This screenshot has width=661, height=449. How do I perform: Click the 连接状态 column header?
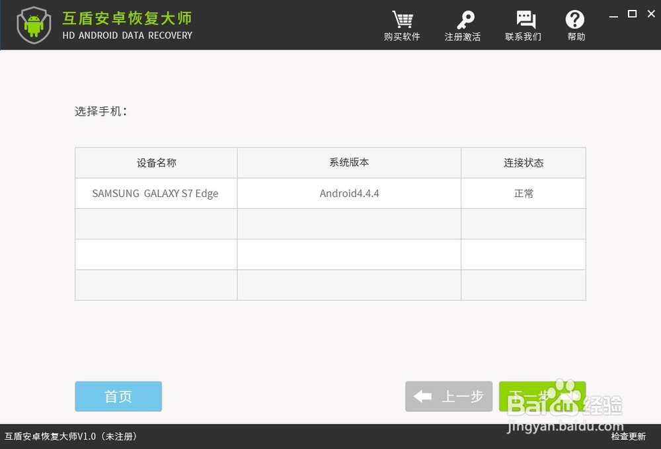click(x=524, y=163)
